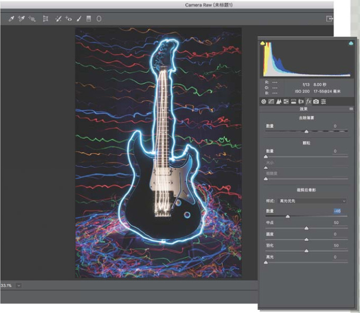
Task: Switch to the Basic panel tab
Action: pos(264,101)
